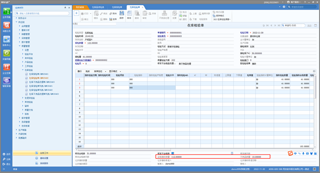Click the 讨论 chat toolbar item
The image size is (320, 173).
point(183,16)
